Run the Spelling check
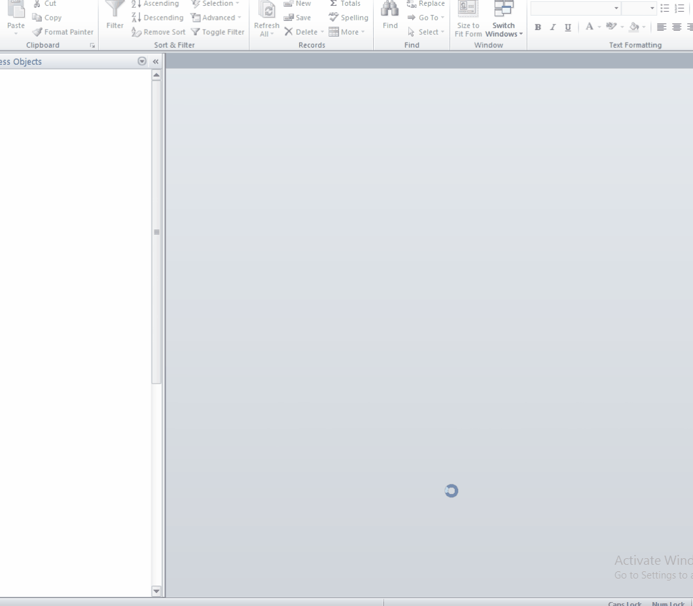 (x=348, y=18)
